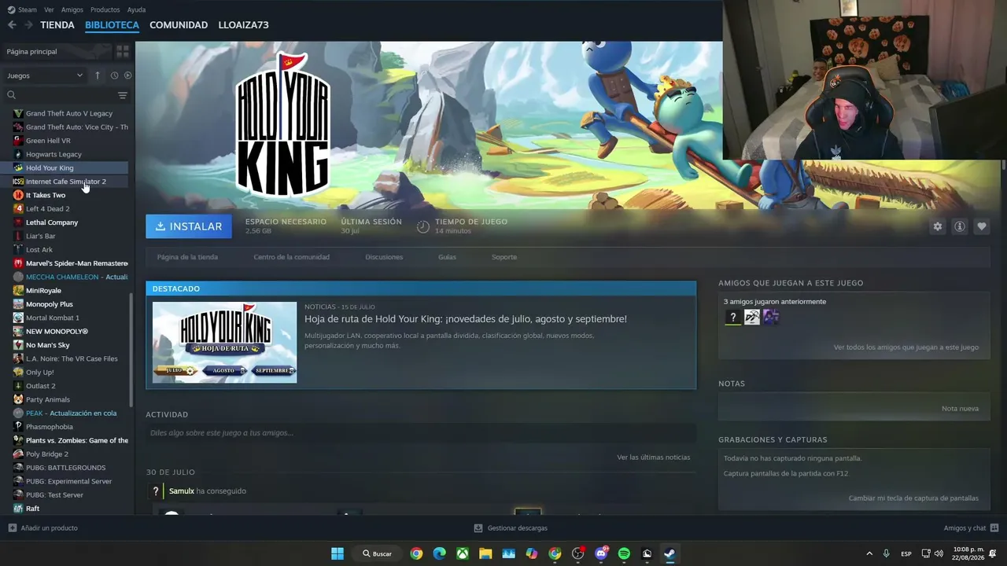1007x566 pixels.
Task: Click the first friend avatar with question mark
Action: point(732,317)
